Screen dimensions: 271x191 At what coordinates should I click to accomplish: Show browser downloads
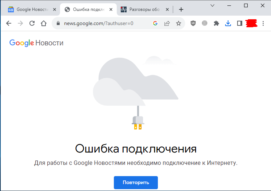(x=228, y=24)
